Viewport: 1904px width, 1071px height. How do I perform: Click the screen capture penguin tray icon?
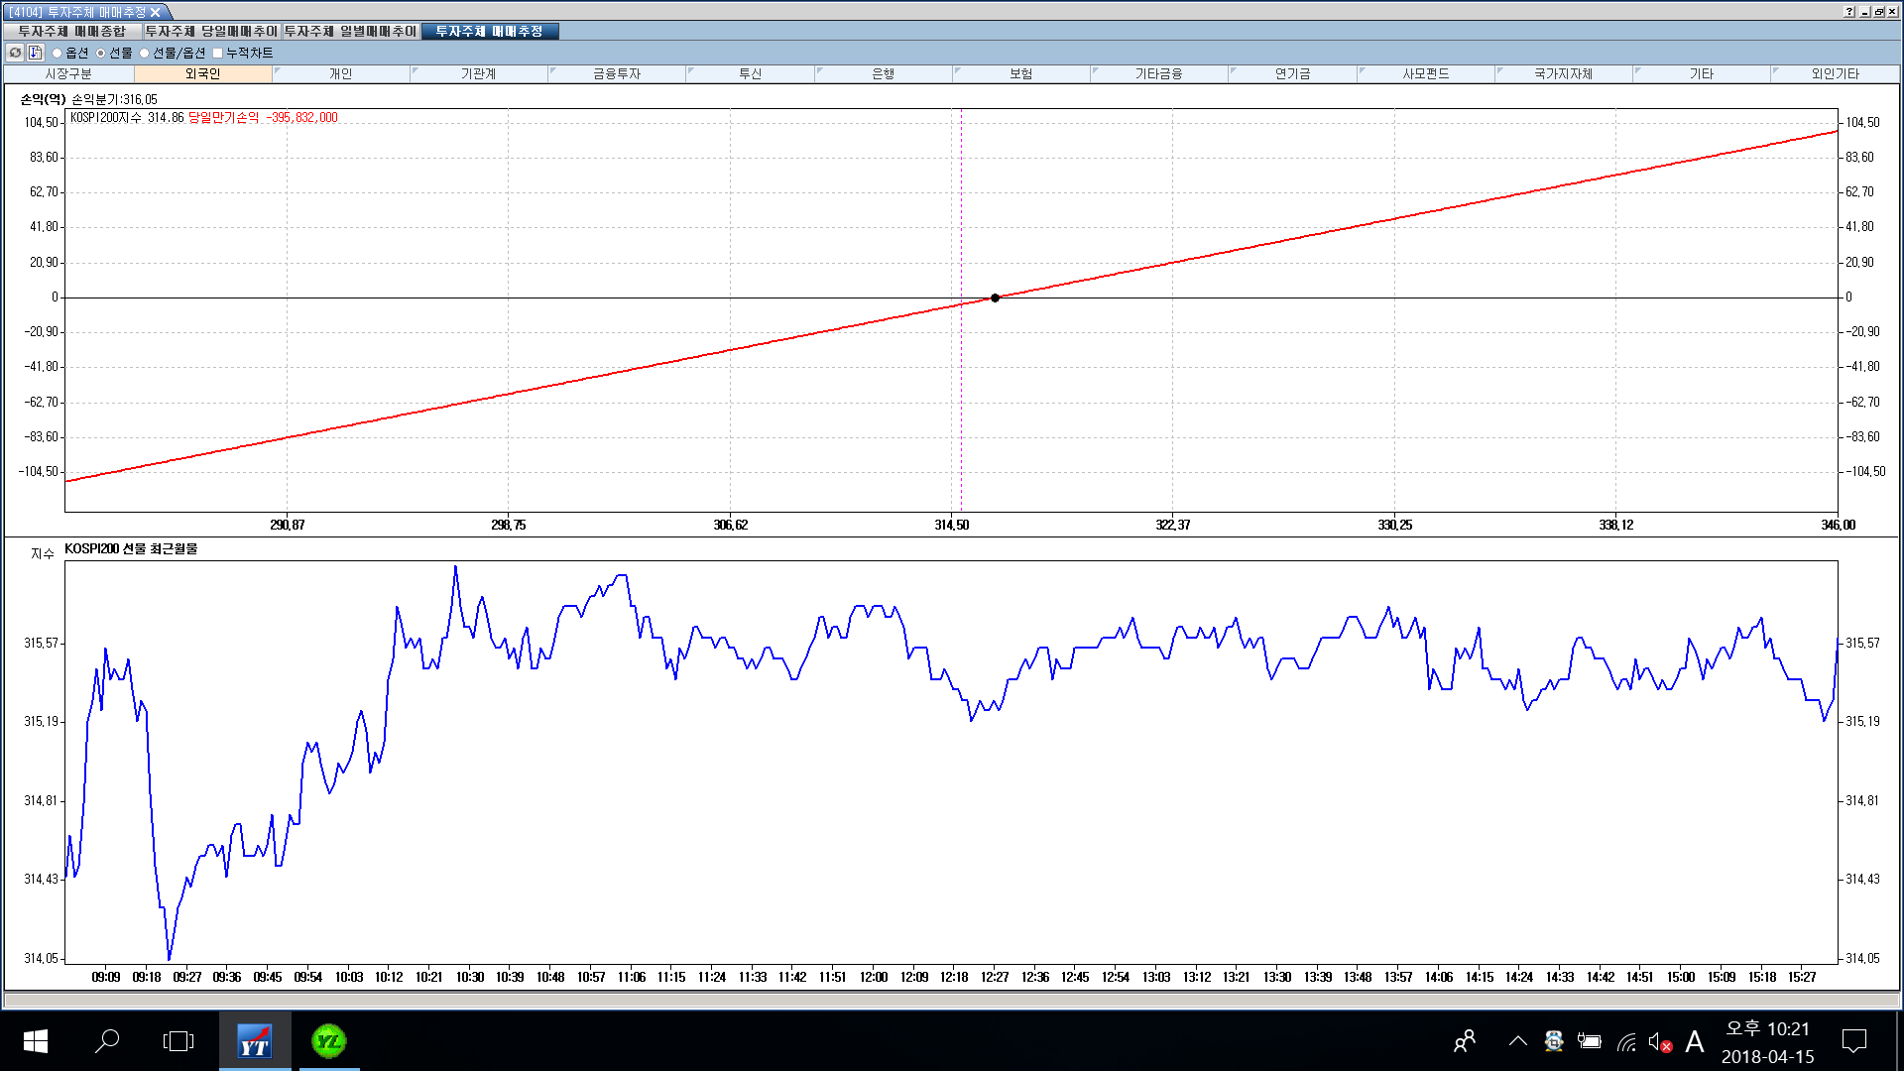click(1554, 1041)
